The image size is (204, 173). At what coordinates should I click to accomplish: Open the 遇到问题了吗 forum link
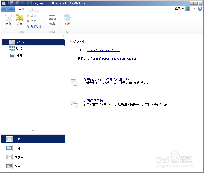pos(94,101)
